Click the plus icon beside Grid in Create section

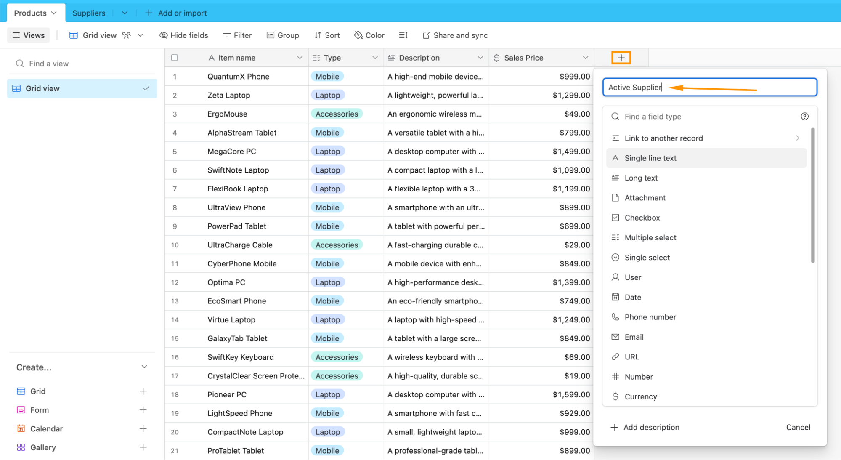143,391
